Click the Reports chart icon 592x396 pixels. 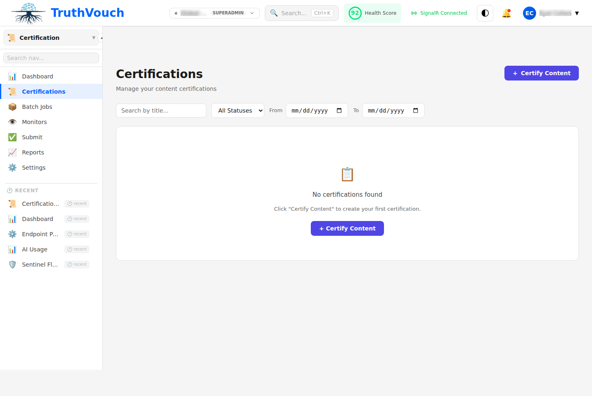tap(13, 152)
